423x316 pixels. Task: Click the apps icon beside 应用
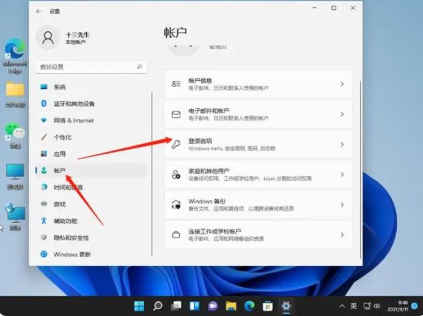43,154
